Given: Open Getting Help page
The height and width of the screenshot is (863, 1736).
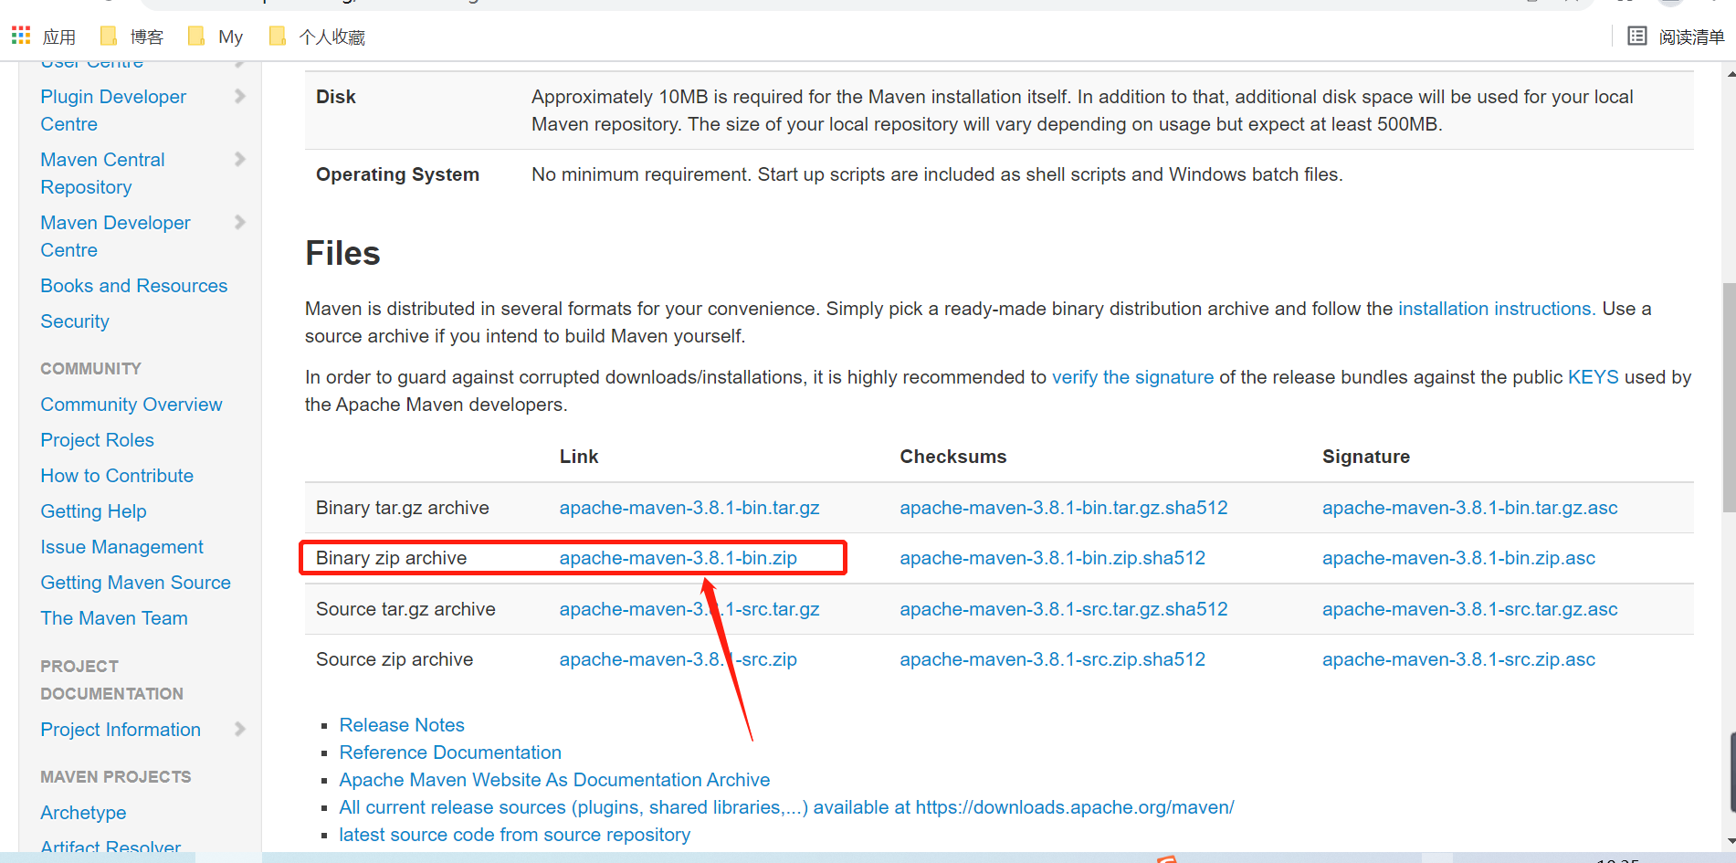Looking at the screenshot, I should point(93,511).
